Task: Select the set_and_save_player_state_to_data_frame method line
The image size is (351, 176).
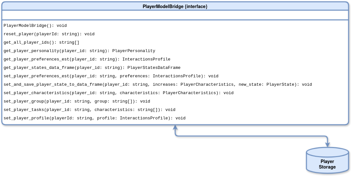Action: [x=158, y=85]
